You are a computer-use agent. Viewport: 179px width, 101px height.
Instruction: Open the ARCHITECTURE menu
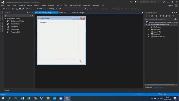click(75, 5)
